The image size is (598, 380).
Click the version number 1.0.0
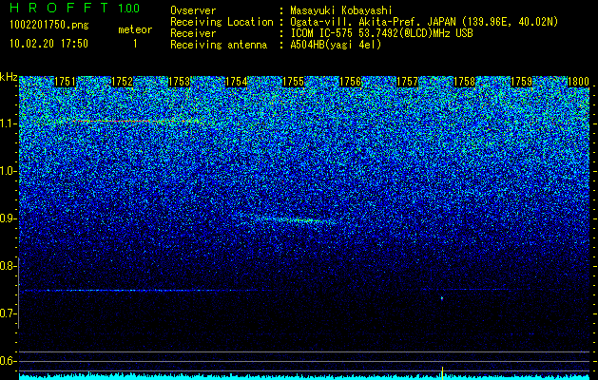pos(128,8)
